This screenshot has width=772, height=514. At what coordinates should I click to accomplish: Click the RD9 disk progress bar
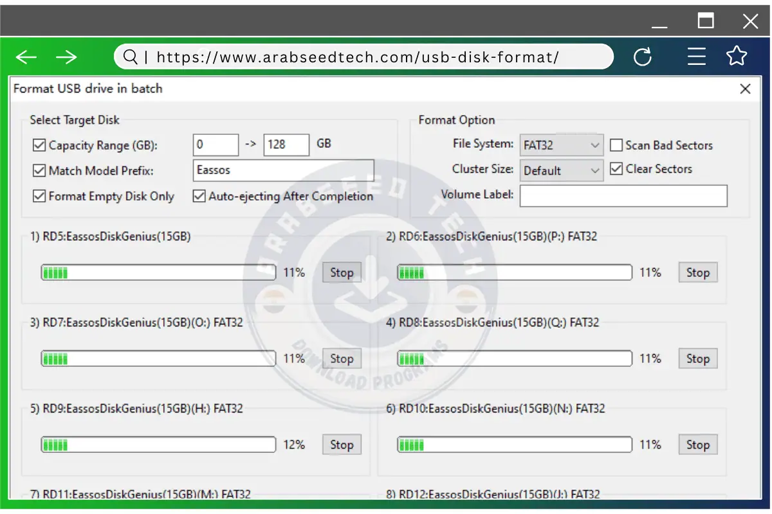click(158, 445)
